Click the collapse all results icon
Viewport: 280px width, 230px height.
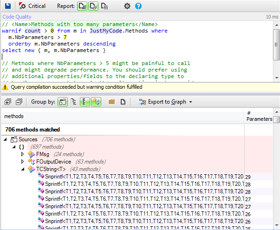[x=19, y=102]
